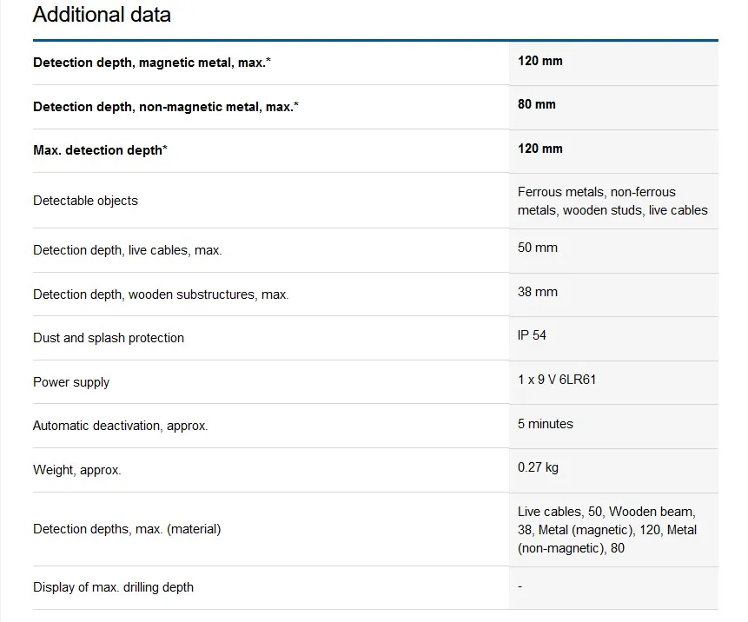The width and height of the screenshot is (748, 622).
Task: Select the "5 minutes" value
Action: (x=545, y=424)
